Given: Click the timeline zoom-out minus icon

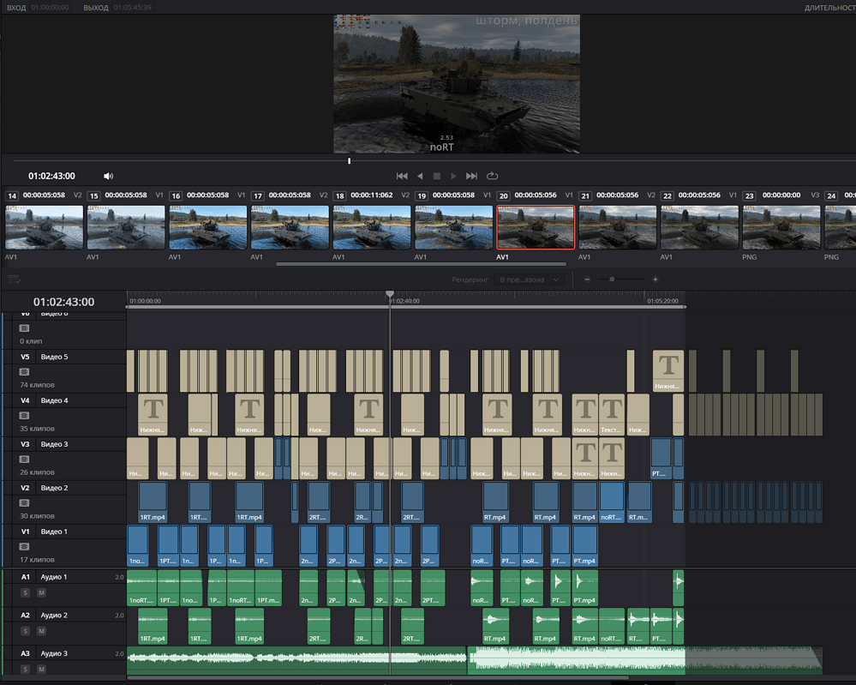Looking at the screenshot, I should (587, 279).
